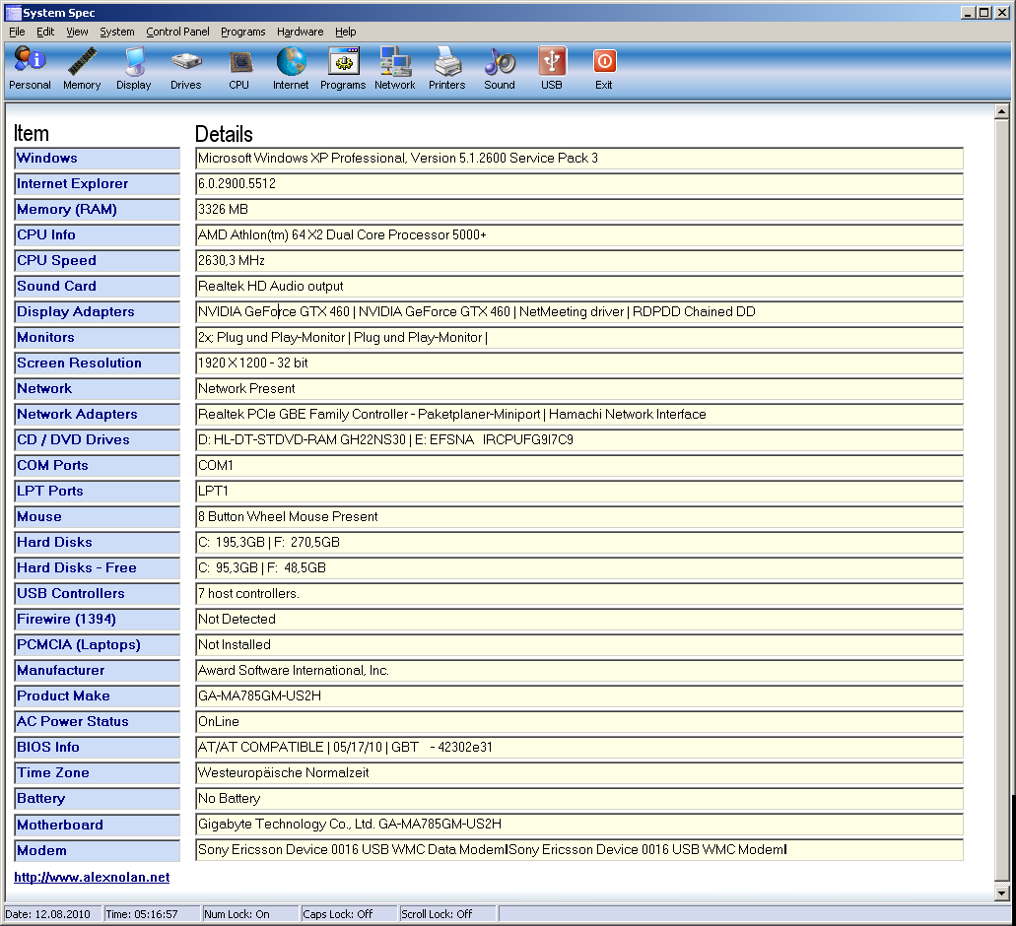Click the COM Ports item button
Image resolution: width=1016 pixels, height=926 pixels.
[98, 466]
